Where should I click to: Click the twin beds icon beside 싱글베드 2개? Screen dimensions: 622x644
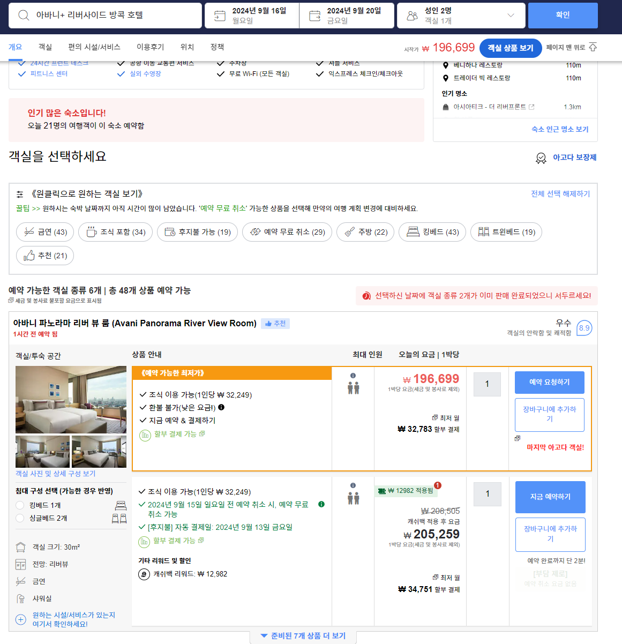click(x=119, y=518)
